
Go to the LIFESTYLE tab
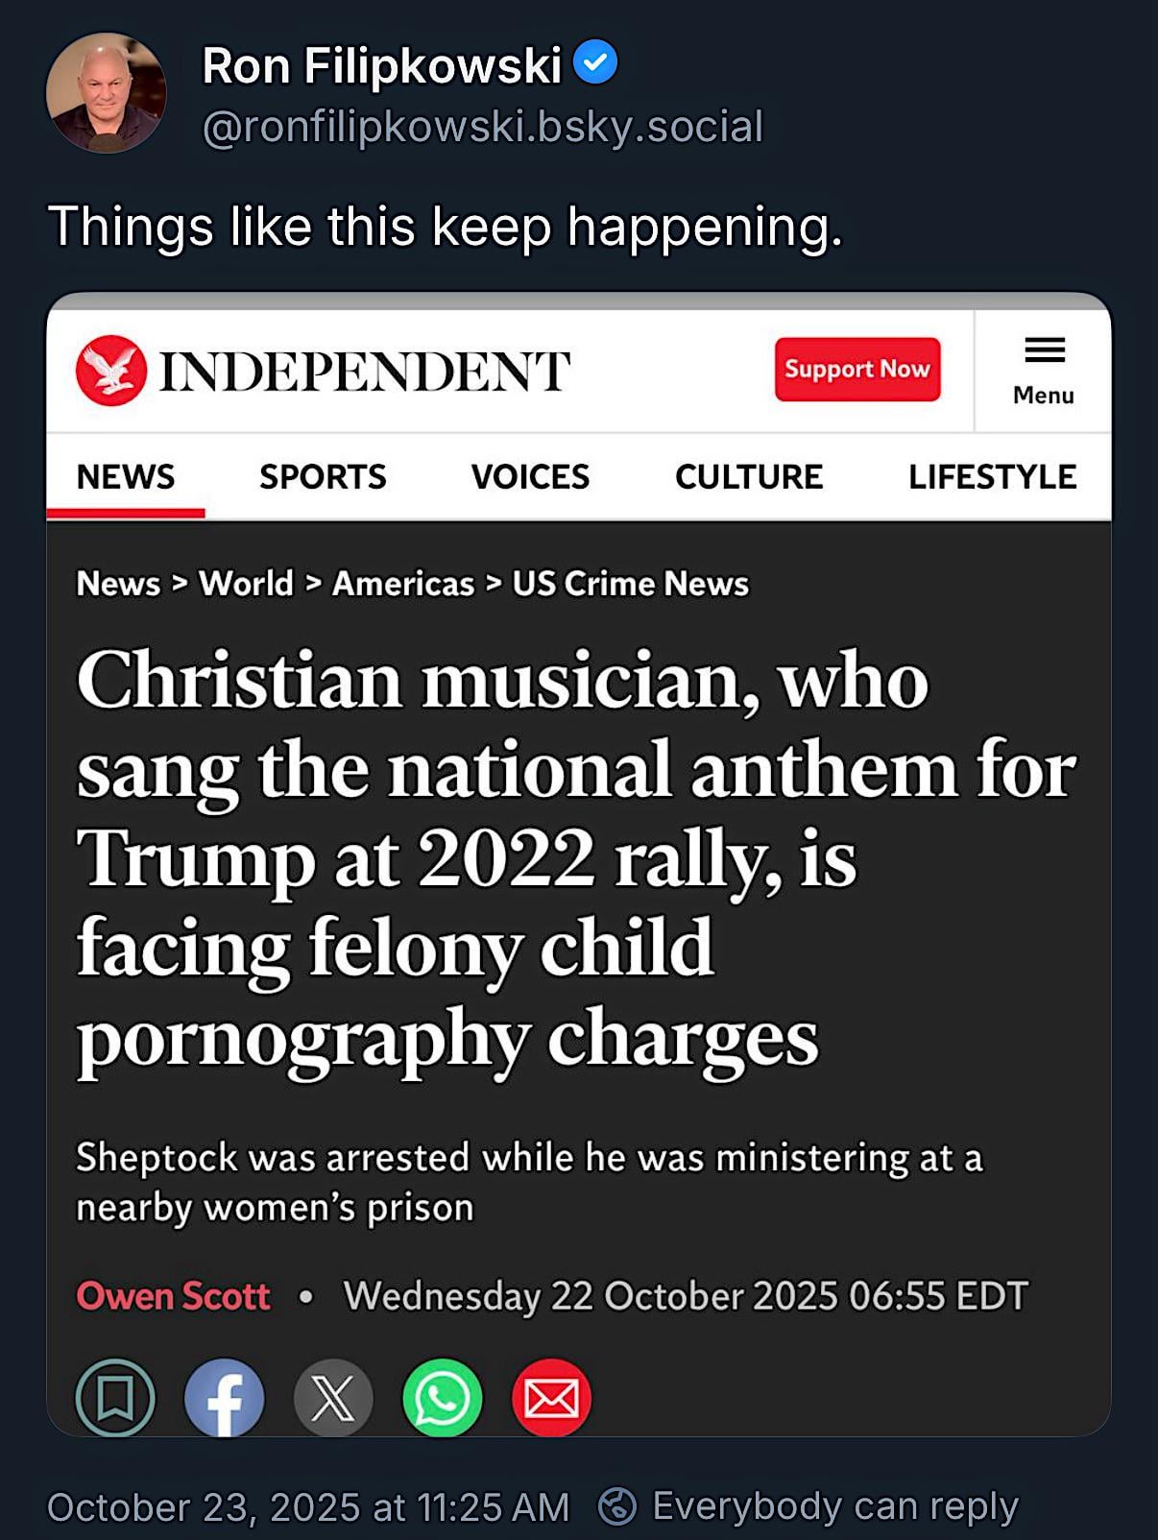click(x=992, y=477)
